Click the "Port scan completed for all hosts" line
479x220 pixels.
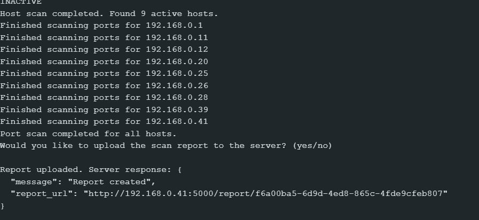pyautogui.click(x=88, y=133)
